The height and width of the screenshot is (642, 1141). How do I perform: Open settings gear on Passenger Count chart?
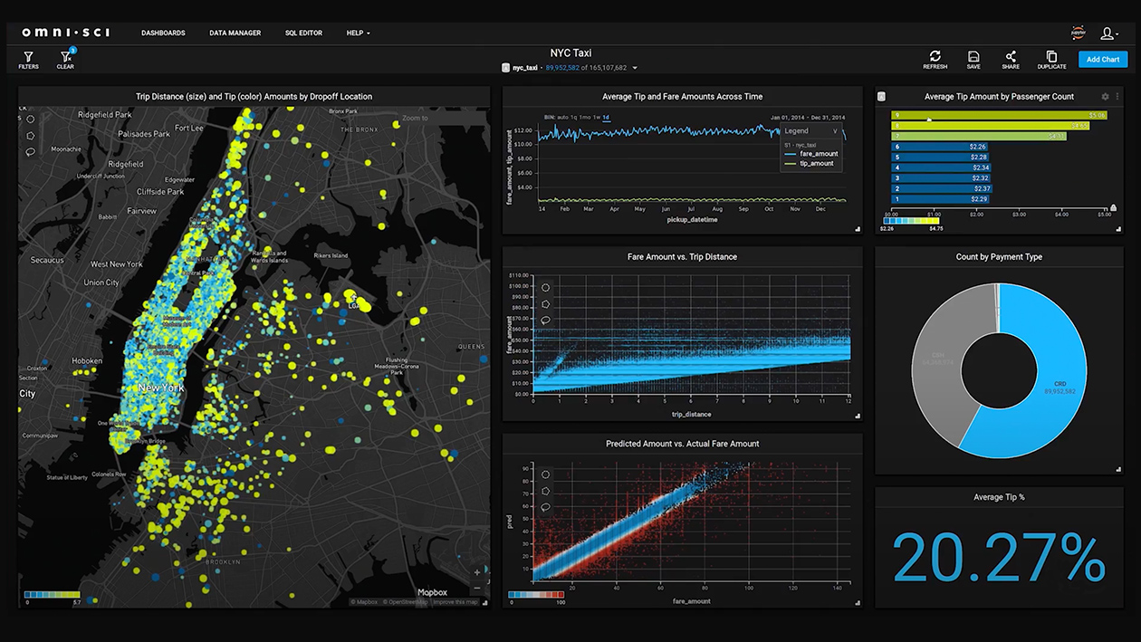[1105, 97]
